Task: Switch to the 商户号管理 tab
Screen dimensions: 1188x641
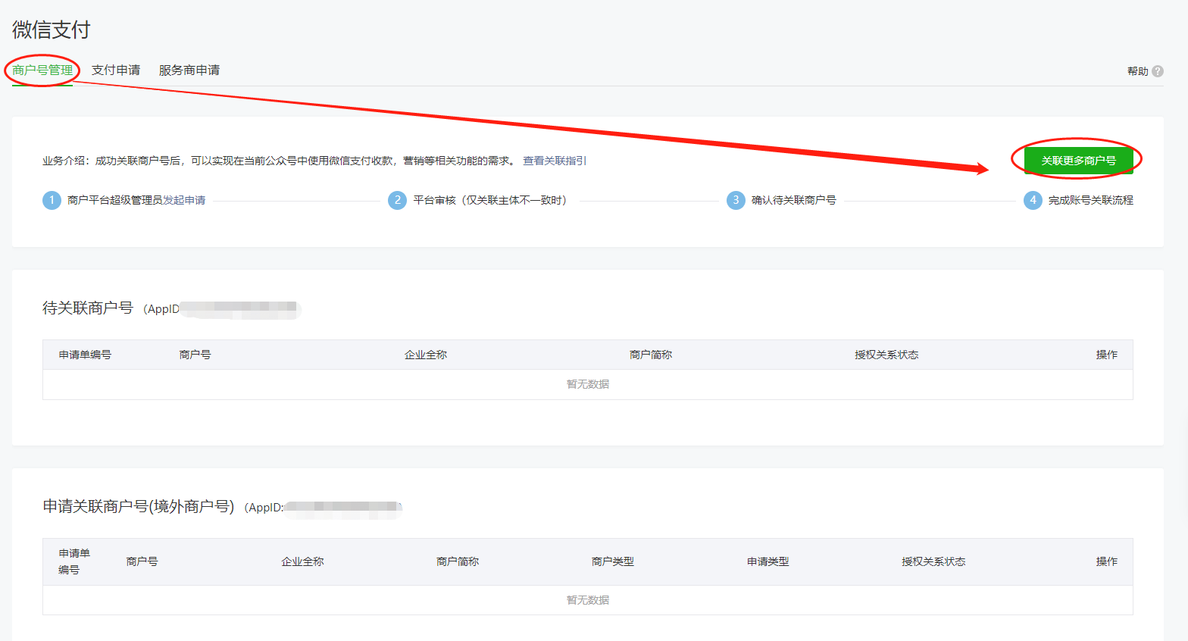Action: coord(42,70)
